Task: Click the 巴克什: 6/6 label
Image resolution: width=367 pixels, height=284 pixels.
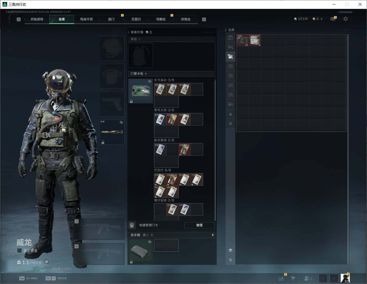Action: (163, 170)
